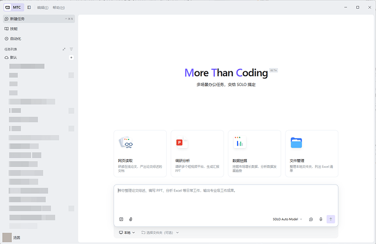The width and height of the screenshot is (376, 244).
Task: Open the 编辑(E) menu
Action: [x=43, y=8]
